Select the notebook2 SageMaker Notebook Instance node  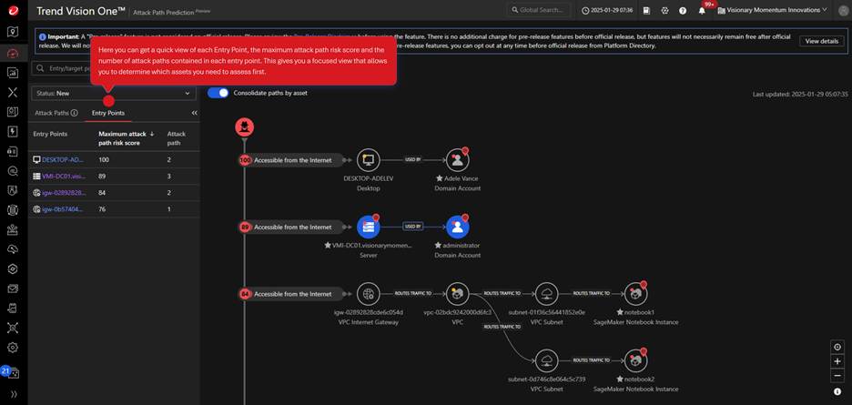click(x=635, y=360)
